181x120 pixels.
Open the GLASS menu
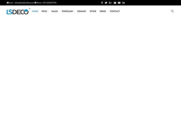pos(55,11)
